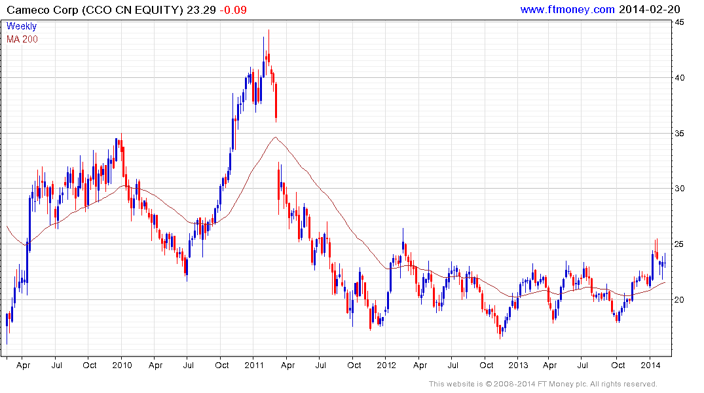Click the Cameco Corp chart title
704x393 pixels.
pyautogui.click(x=95, y=10)
